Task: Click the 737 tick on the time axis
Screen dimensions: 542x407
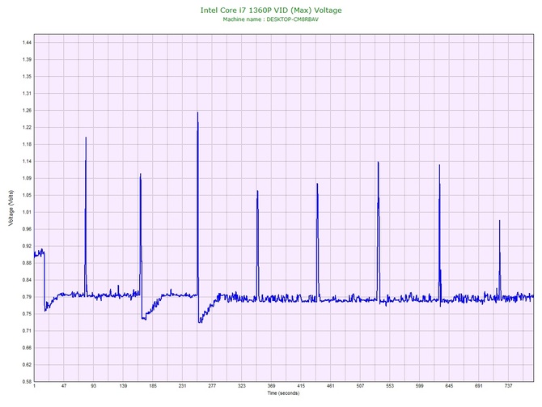Action: pyautogui.click(x=509, y=386)
